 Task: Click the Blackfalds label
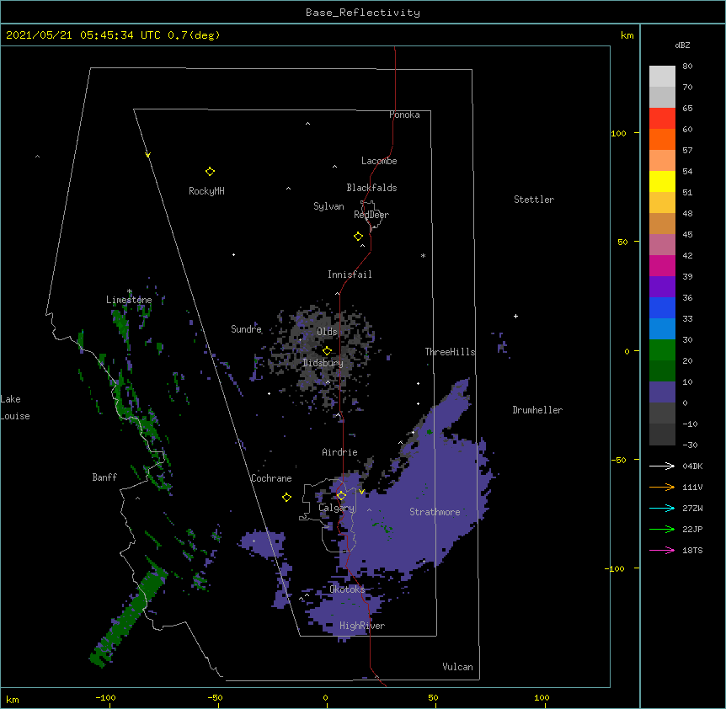coord(371,188)
